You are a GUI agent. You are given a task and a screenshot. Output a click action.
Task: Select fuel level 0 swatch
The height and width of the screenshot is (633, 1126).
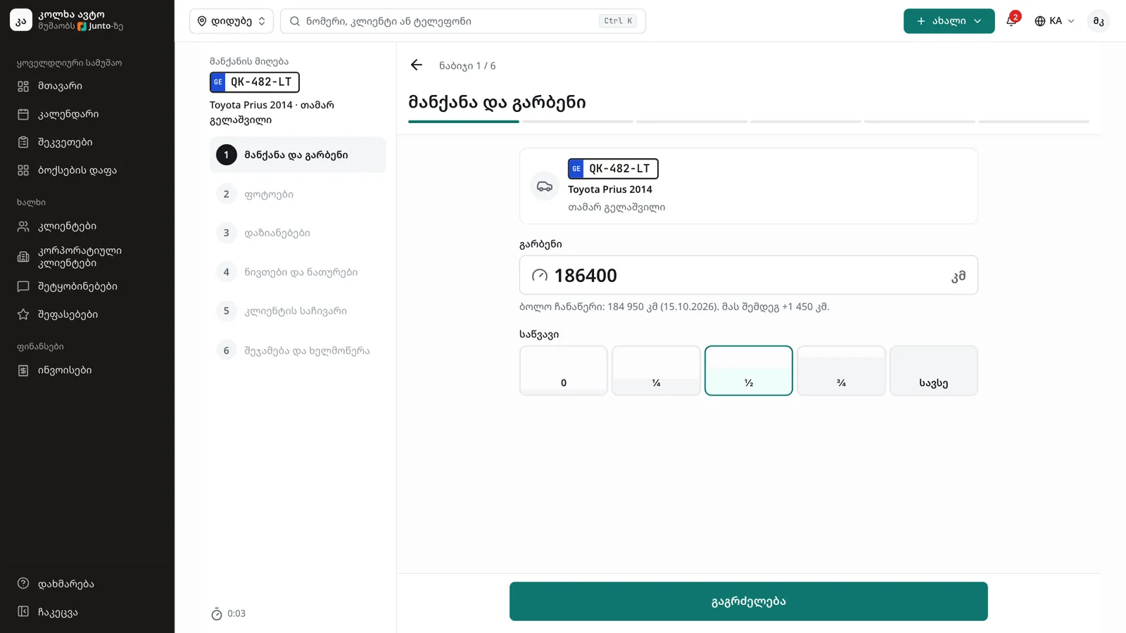tap(564, 371)
